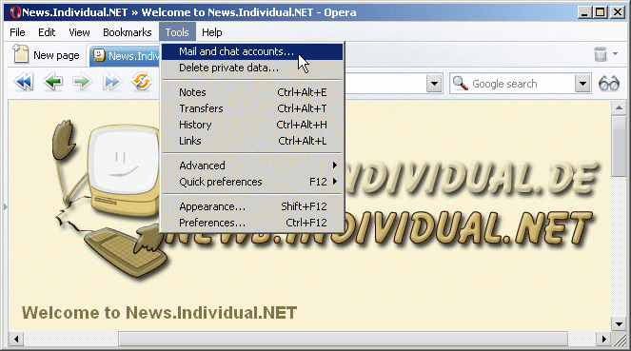Open the Help menu
This screenshot has width=631, height=351.
pos(211,32)
